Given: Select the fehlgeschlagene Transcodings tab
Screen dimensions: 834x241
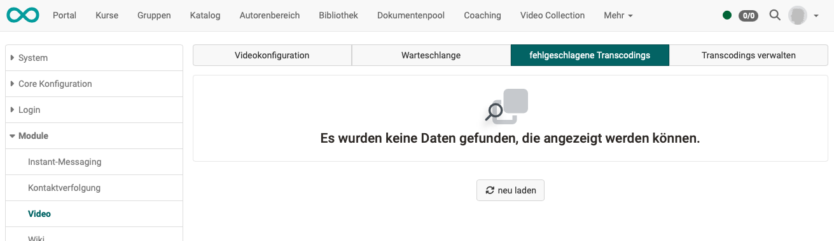Looking at the screenshot, I should [590, 55].
